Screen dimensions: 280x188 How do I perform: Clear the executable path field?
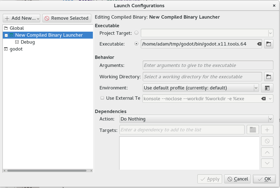point(259,44)
